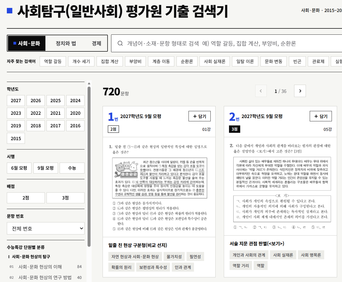Filter by 9월 모평 exam
This screenshot has width=342, height=282.
[45, 168]
